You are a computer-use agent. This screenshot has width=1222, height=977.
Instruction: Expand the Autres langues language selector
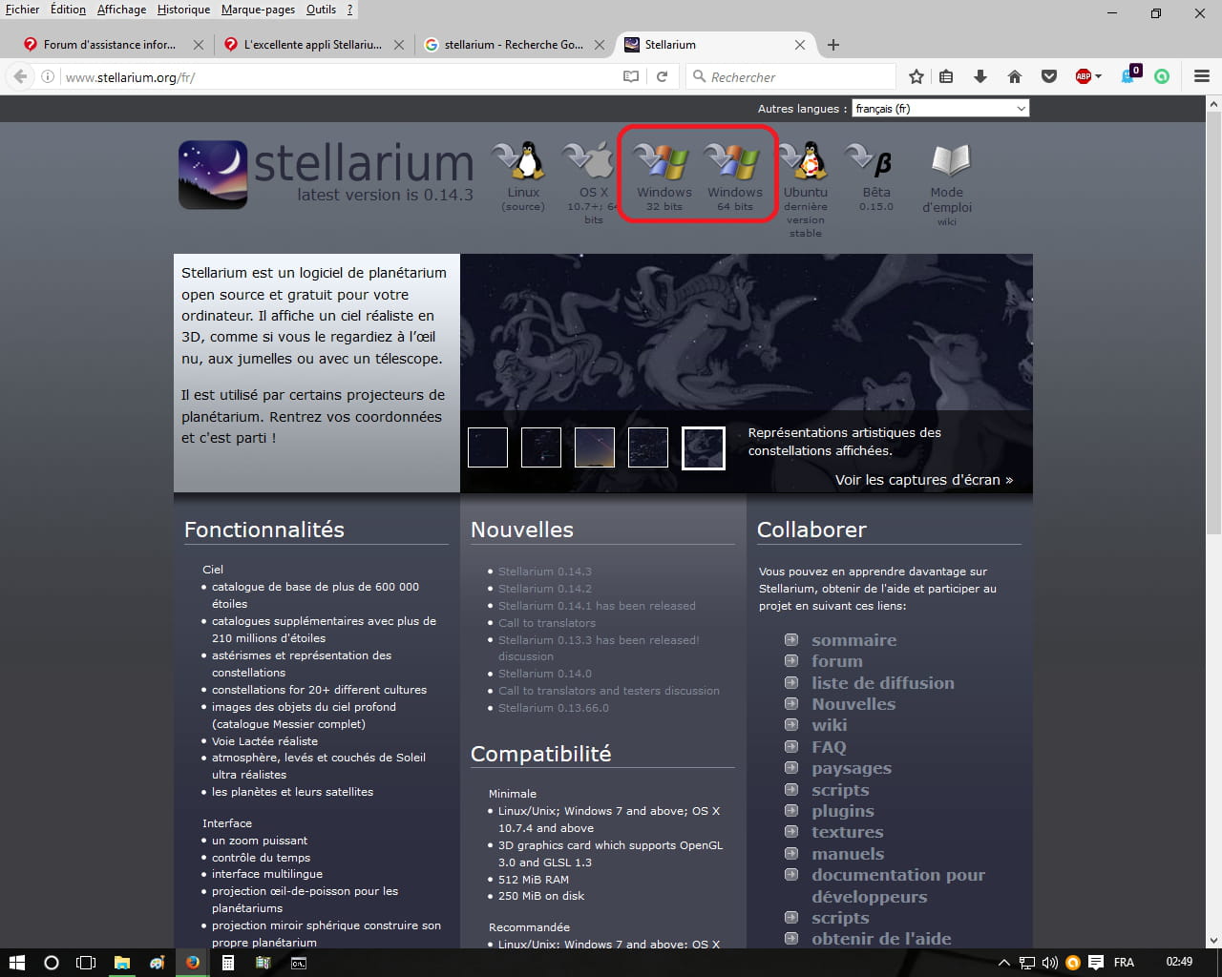pos(939,109)
